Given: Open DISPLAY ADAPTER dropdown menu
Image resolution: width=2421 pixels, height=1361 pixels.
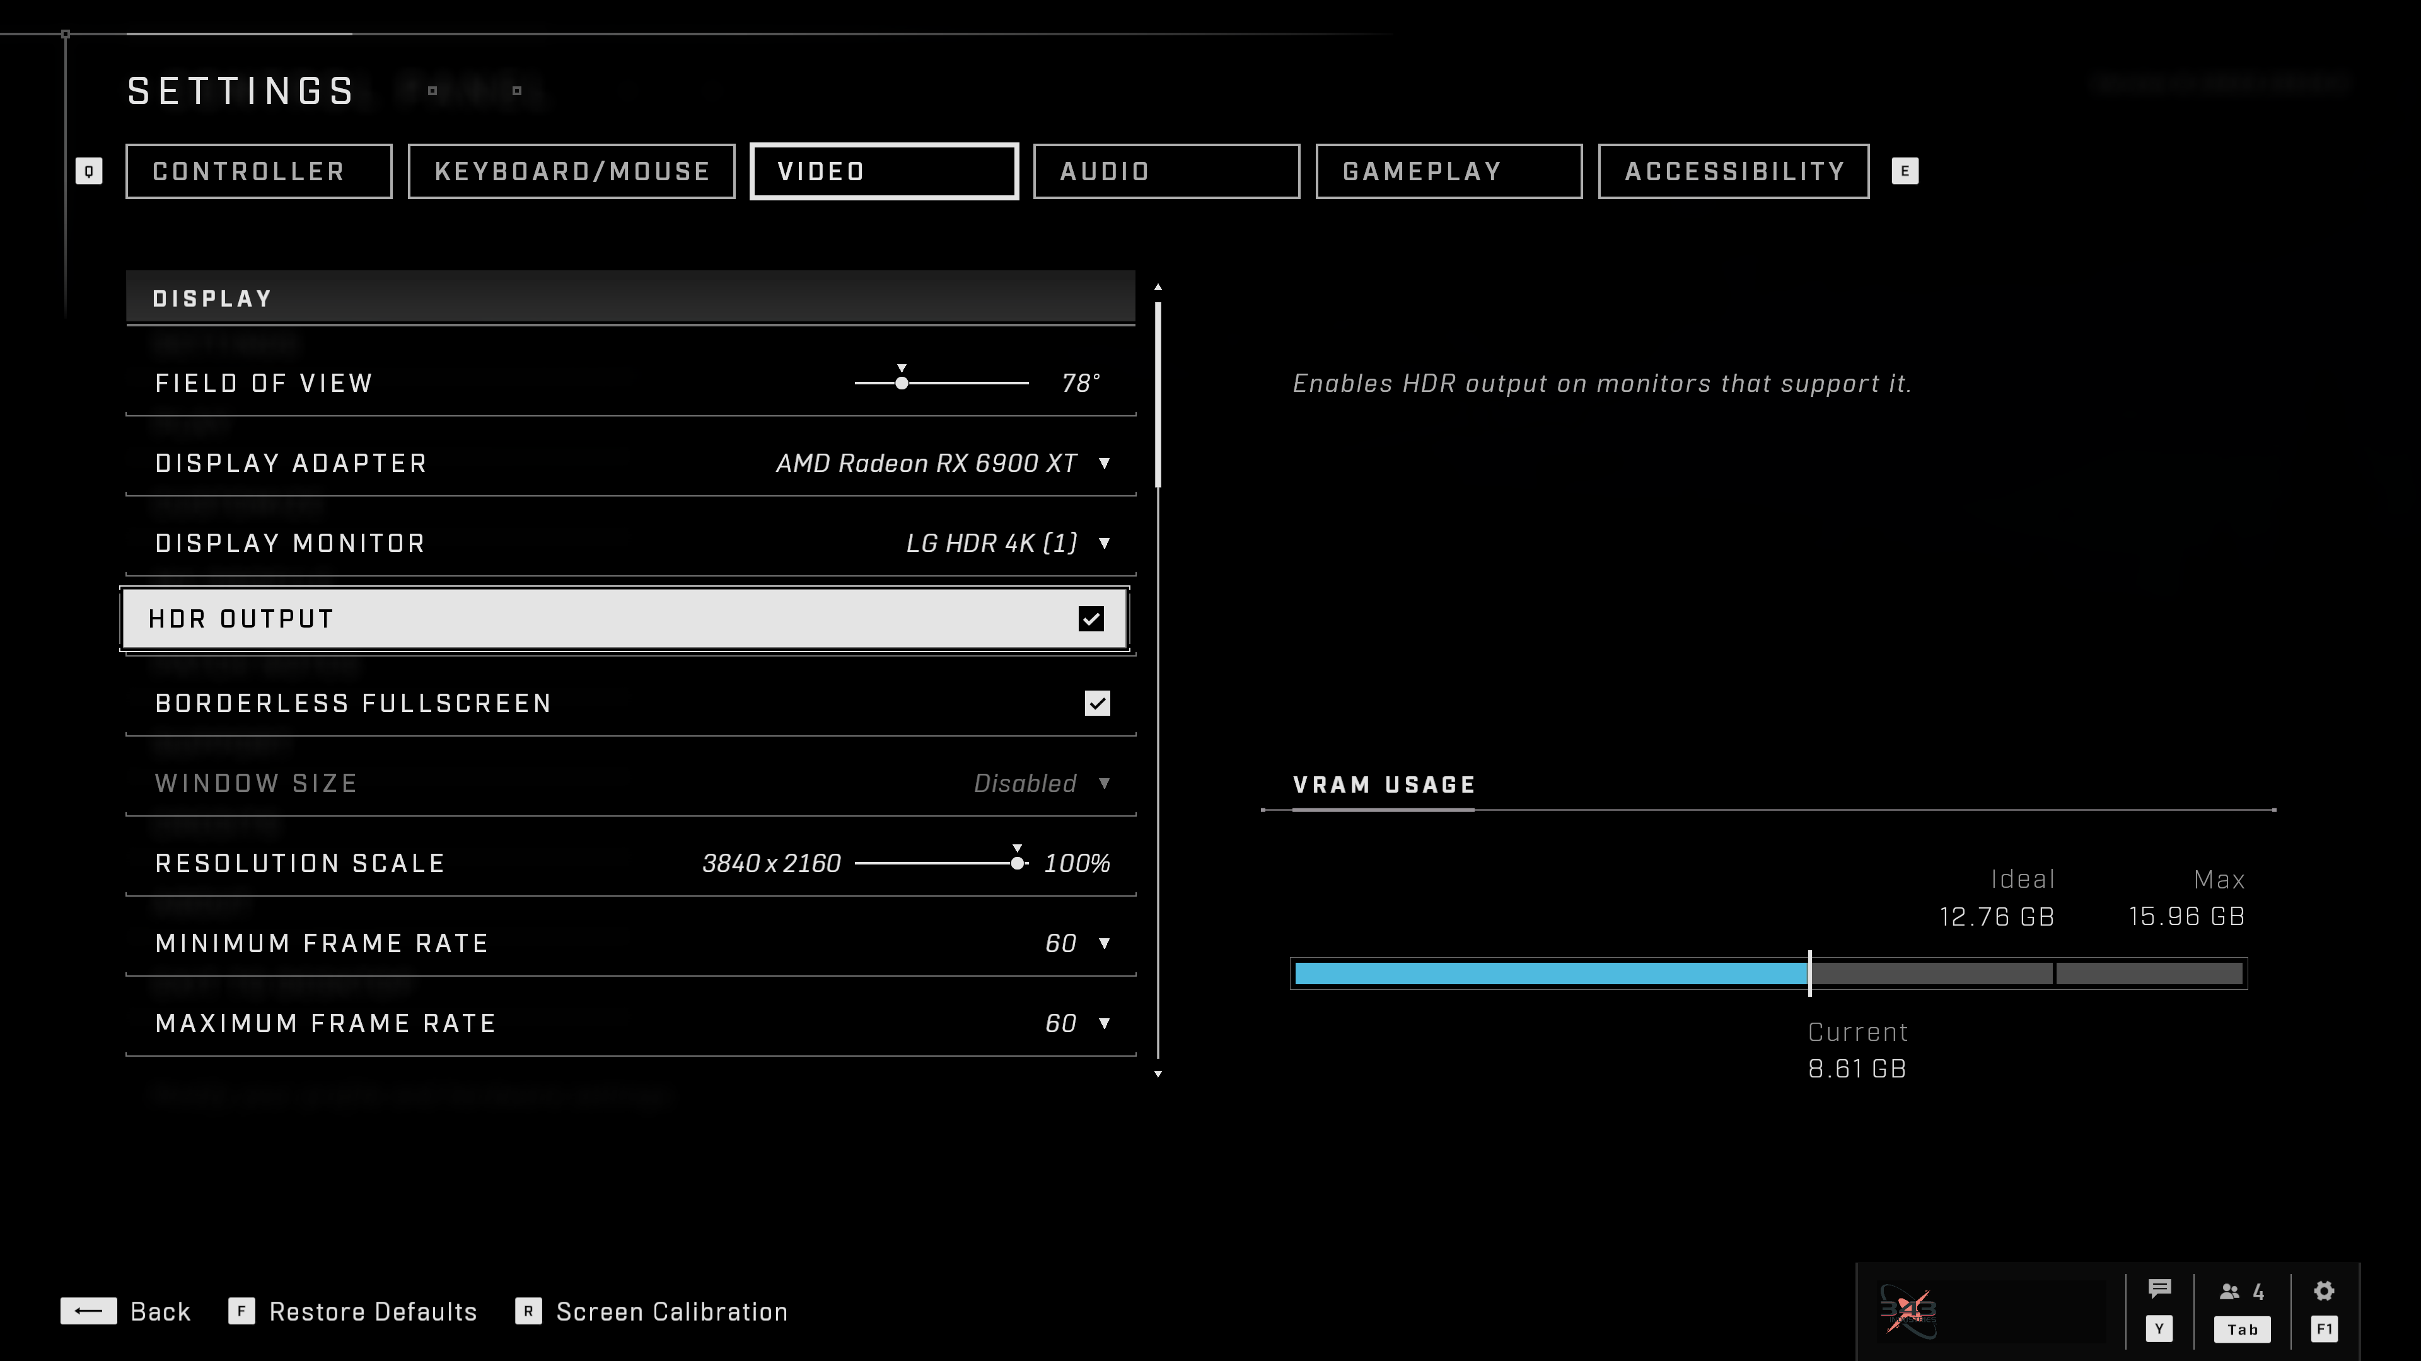Looking at the screenshot, I should click(x=1106, y=462).
